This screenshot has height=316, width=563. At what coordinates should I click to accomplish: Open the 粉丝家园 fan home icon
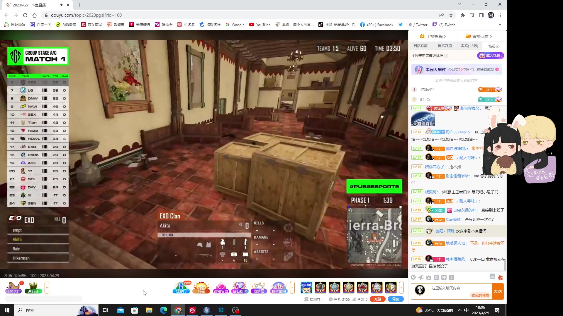pyautogui.click(x=279, y=287)
